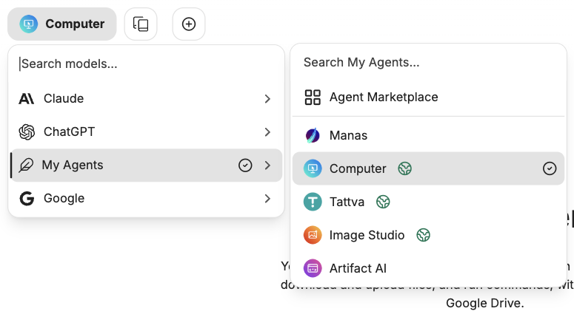Click the monitor icon in Computer button

pyautogui.click(x=29, y=24)
